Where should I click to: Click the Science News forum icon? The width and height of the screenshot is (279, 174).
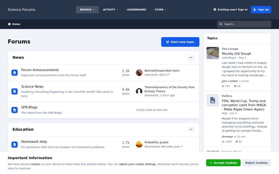tap(15, 91)
